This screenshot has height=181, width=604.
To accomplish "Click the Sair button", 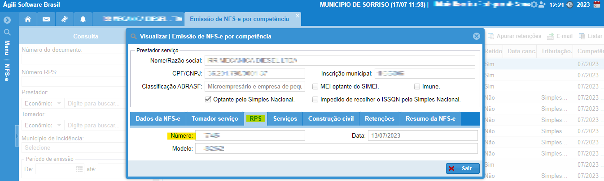I will click(463, 168).
